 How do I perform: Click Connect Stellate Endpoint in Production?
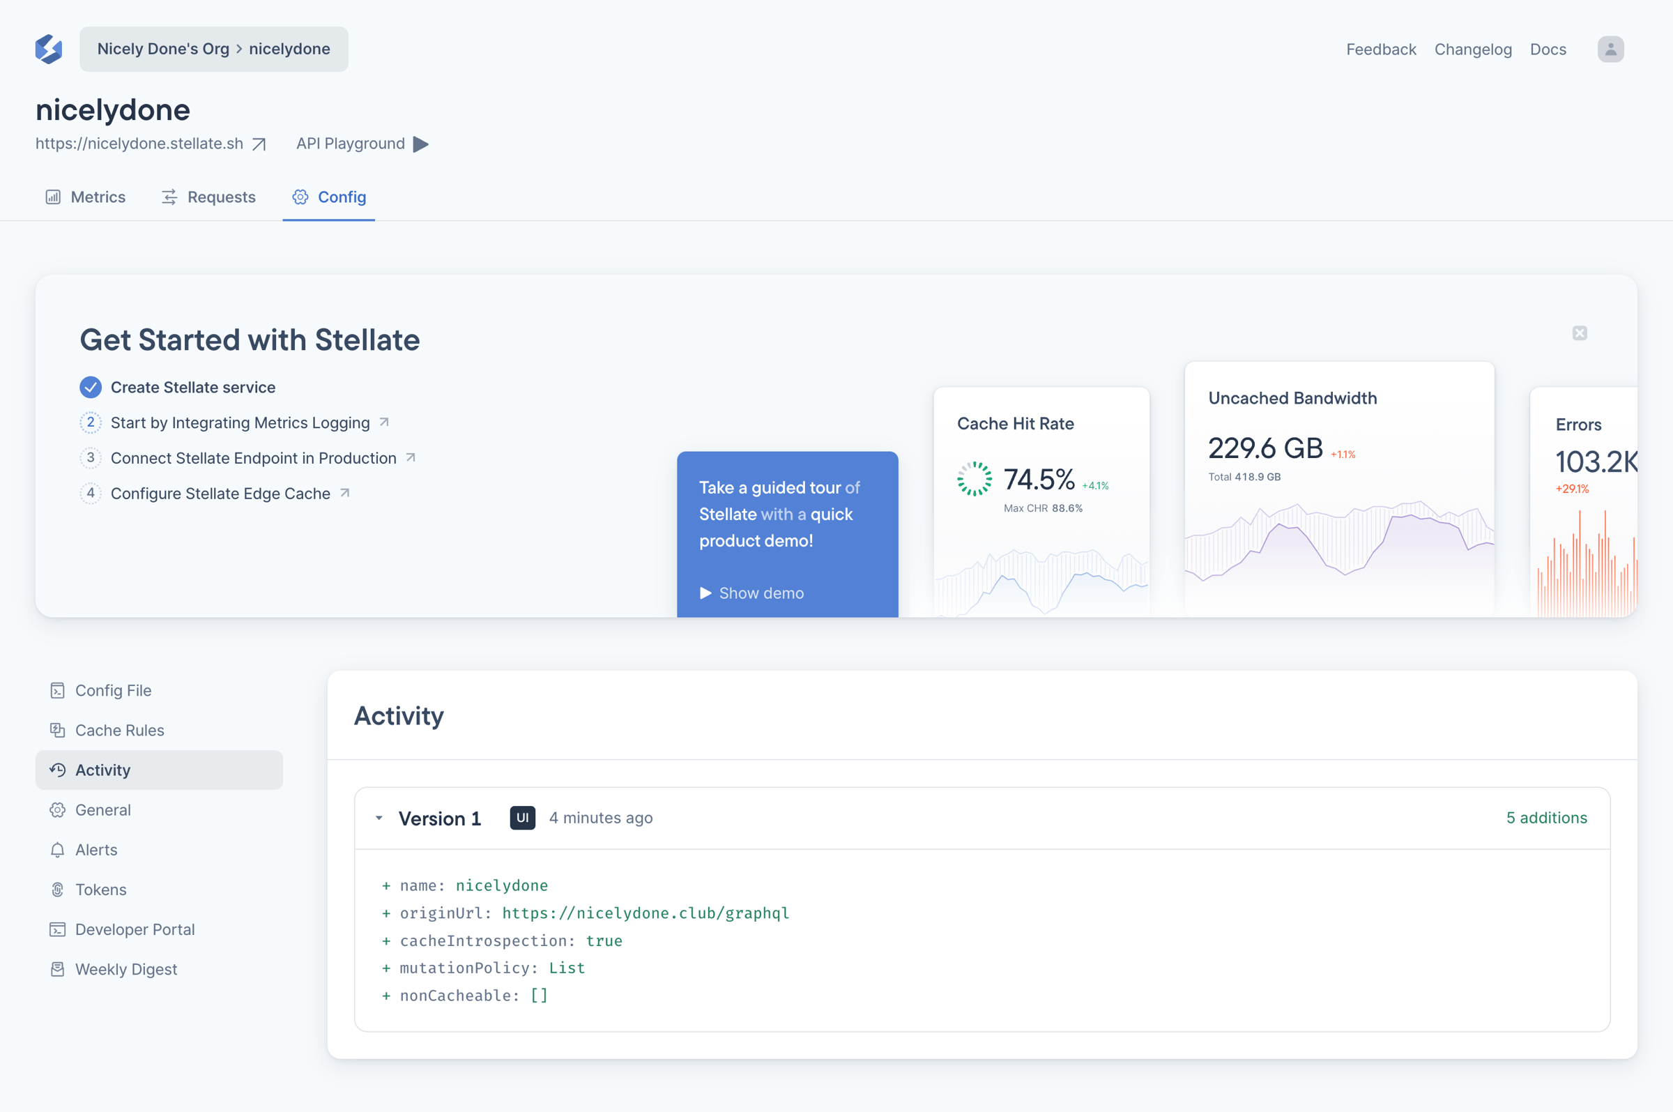point(254,458)
